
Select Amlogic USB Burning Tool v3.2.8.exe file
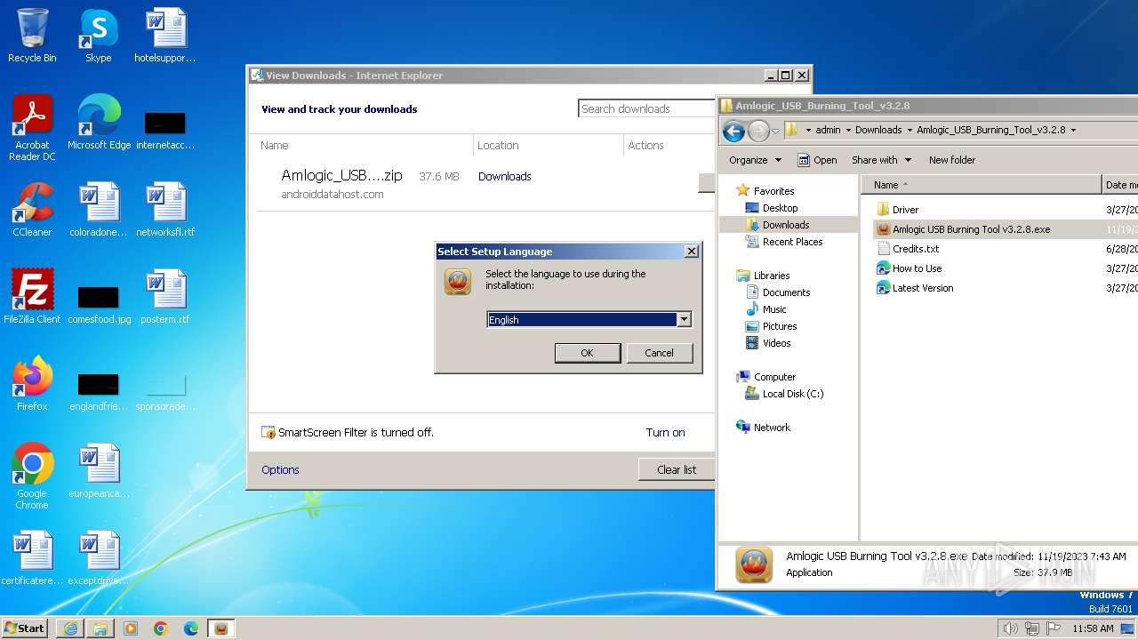coord(971,229)
